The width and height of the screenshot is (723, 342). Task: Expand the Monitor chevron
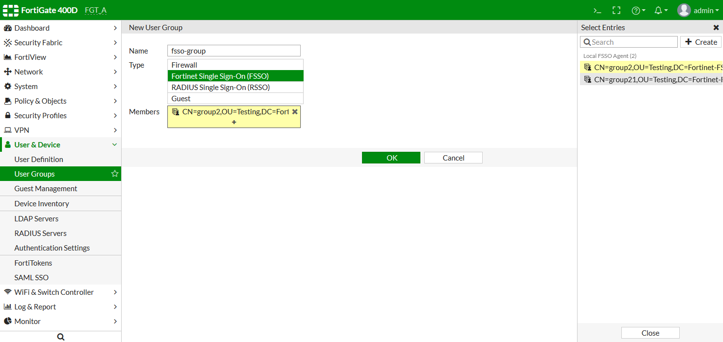click(115, 322)
